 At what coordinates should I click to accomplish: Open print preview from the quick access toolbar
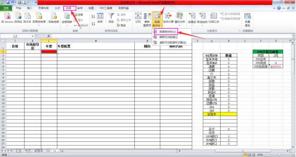coord(24,2)
